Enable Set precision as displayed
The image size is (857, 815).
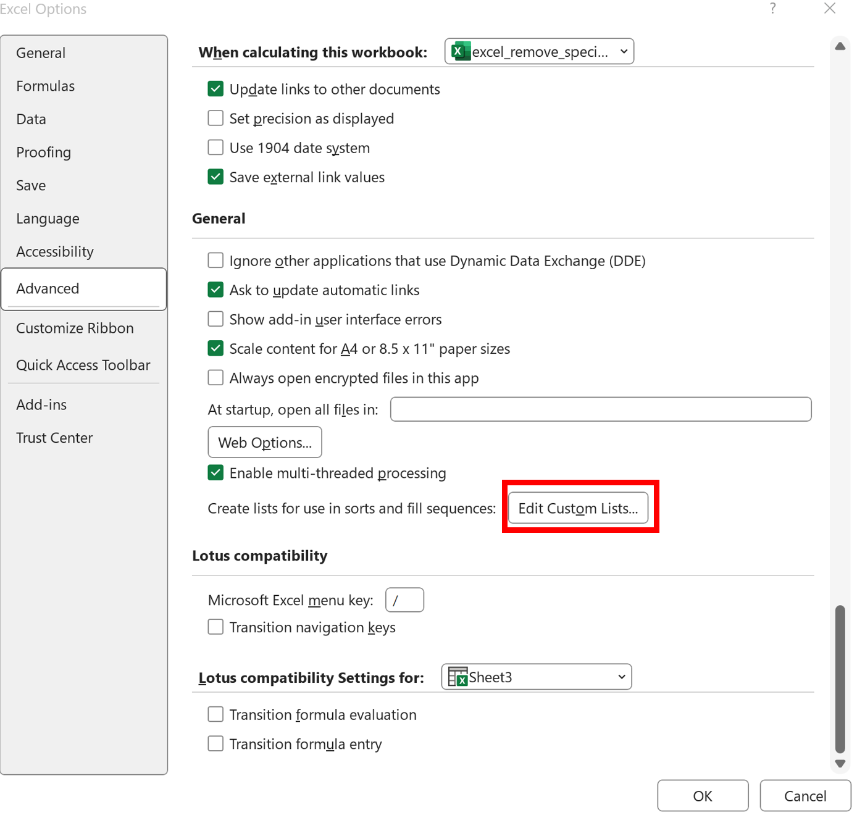click(215, 118)
